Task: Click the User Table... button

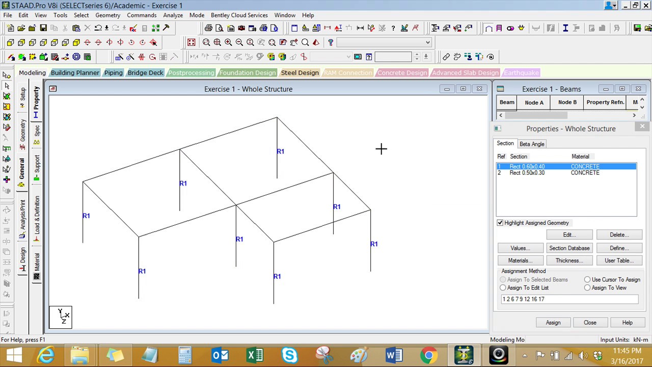Action: click(x=619, y=260)
